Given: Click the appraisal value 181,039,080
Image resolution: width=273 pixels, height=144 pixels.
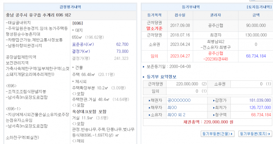Looking at the screenshot, I should (x=260, y=100).
